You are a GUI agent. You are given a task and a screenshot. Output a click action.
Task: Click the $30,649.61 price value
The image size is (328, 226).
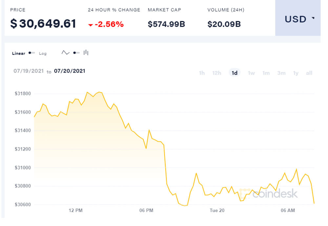tap(43, 24)
